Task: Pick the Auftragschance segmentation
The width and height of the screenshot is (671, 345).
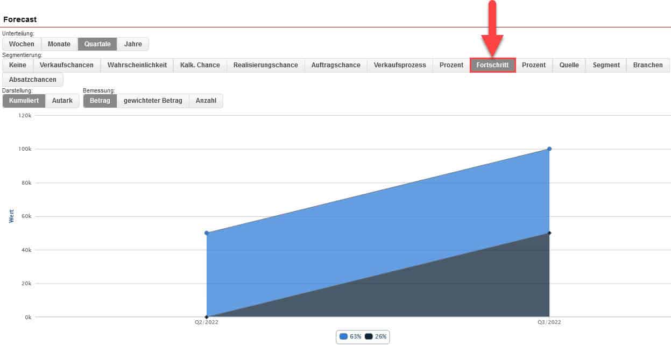Action: pyautogui.click(x=336, y=65)
